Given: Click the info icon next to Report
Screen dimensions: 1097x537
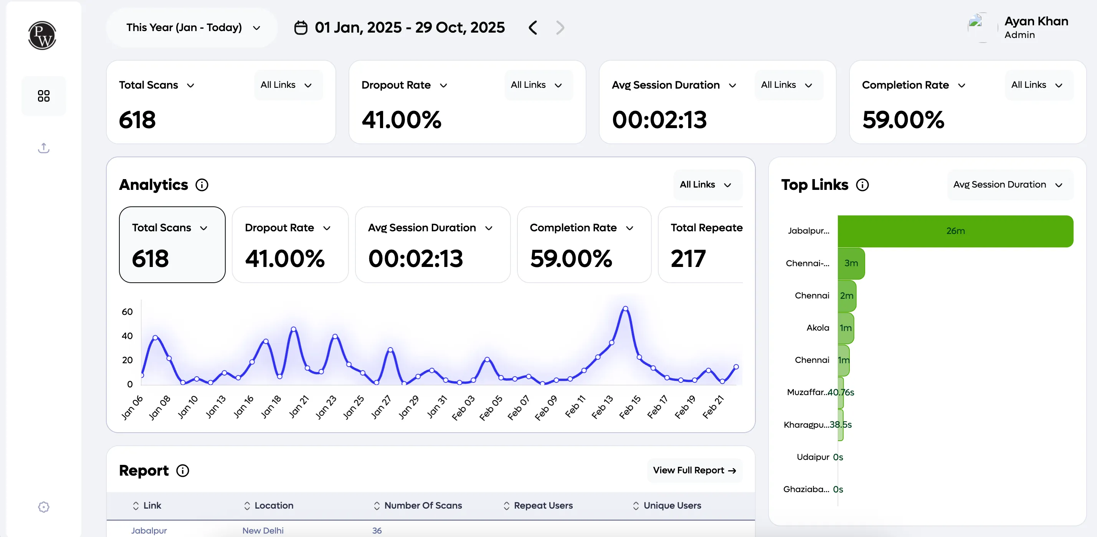Looking at the screenshot, I should click(182, 470).
